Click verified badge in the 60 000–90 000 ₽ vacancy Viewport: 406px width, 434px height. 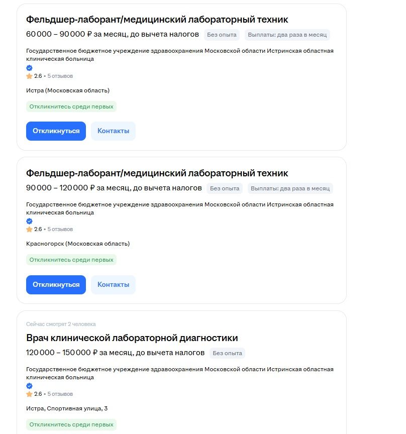pyautogui.click(x=29, y=68)
